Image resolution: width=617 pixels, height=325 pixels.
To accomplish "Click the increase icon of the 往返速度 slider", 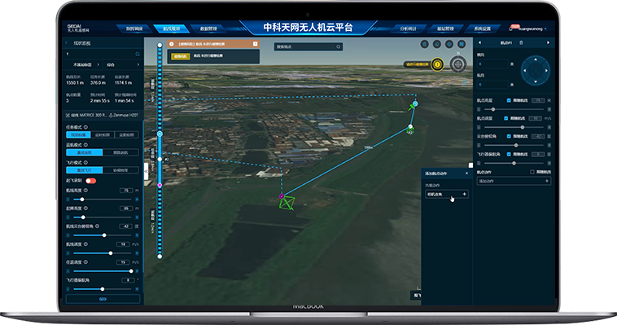I will [137, 271].
